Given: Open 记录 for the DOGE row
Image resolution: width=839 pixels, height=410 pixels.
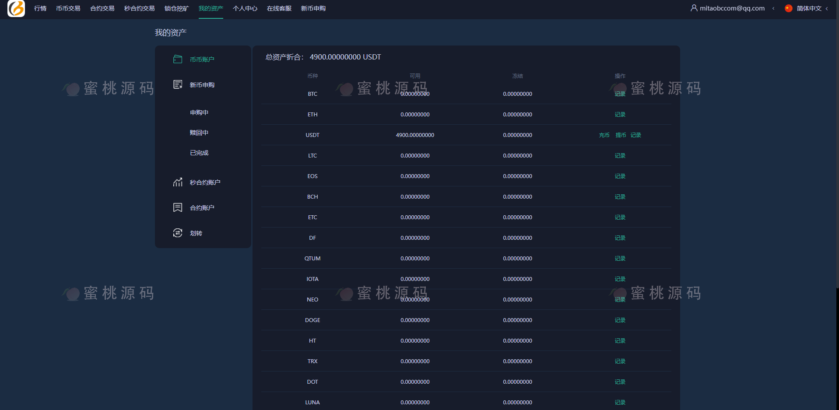Looking at the screenshot, I should pos(620,320).
